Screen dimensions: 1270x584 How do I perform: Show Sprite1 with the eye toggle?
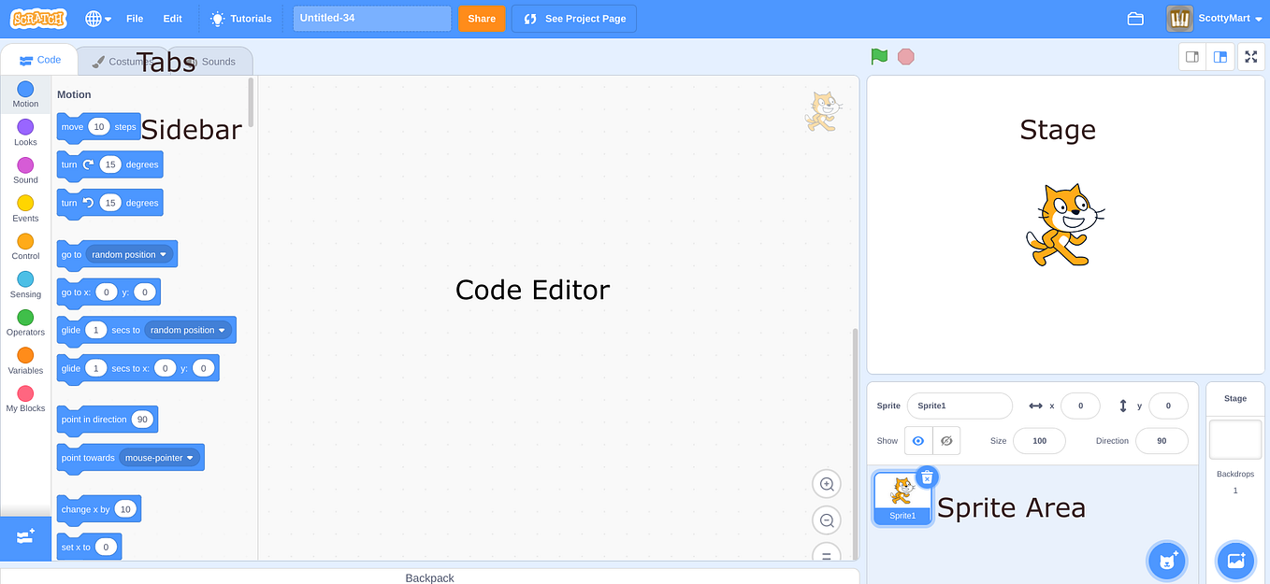[x=917, y=440]
